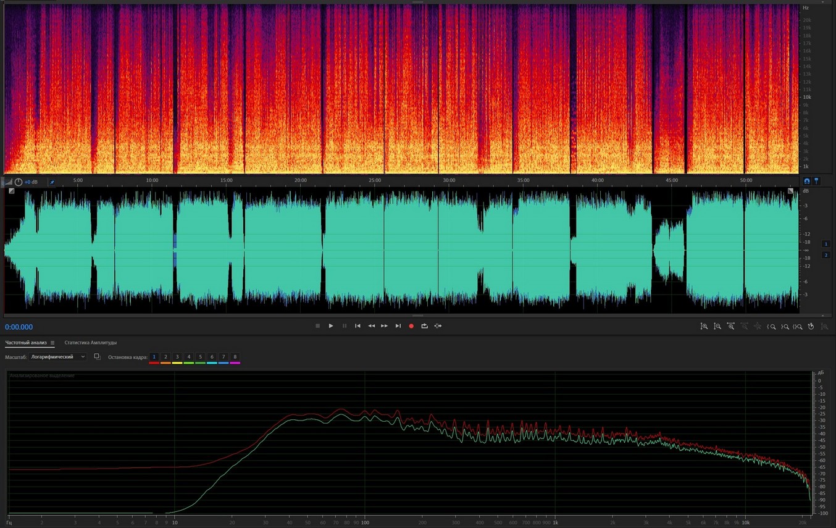Toggle channel 1 enable button
This screenshot has width=836, height=528.
coord(826,244)
